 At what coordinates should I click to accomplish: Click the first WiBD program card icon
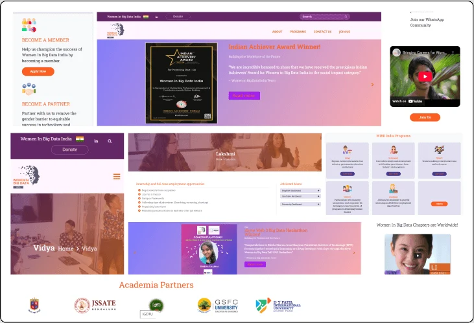(x=347, y=150)
